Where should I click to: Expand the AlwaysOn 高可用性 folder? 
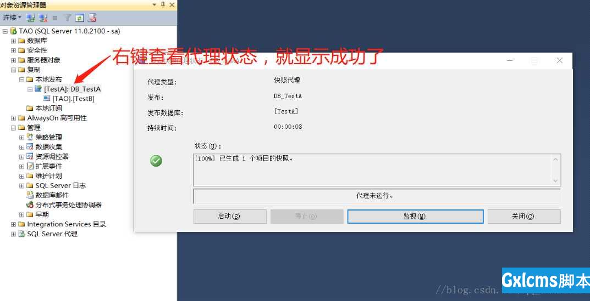(x=13, y=118)
